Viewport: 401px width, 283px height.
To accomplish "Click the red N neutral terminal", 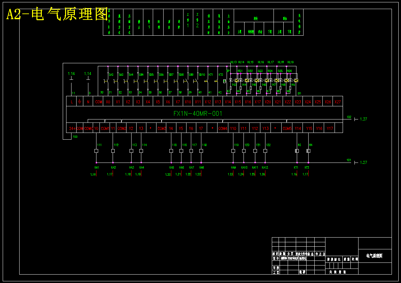I will pos(88,102).
